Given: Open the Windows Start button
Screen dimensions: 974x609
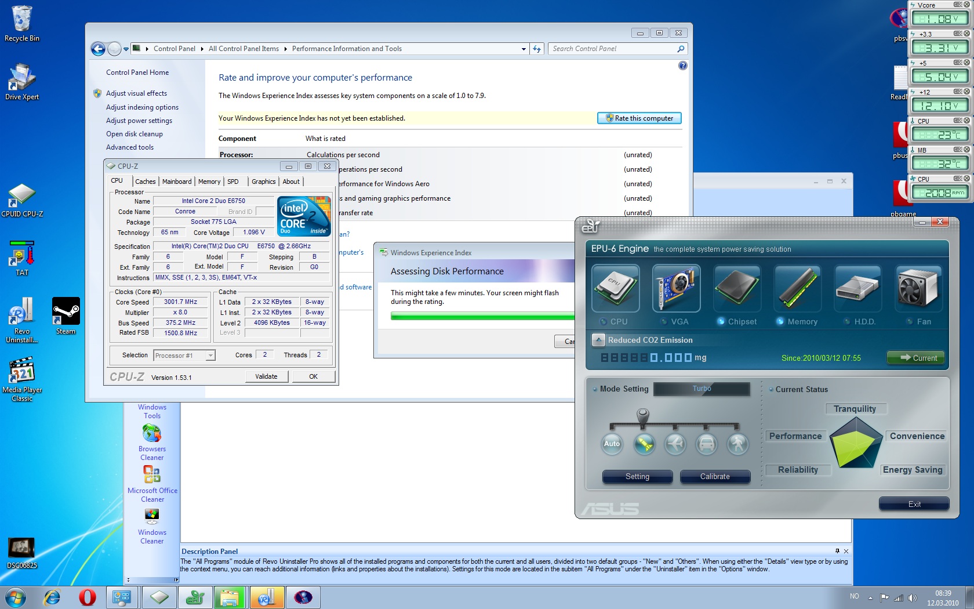Looking at the screenshot, I should 16,597.
